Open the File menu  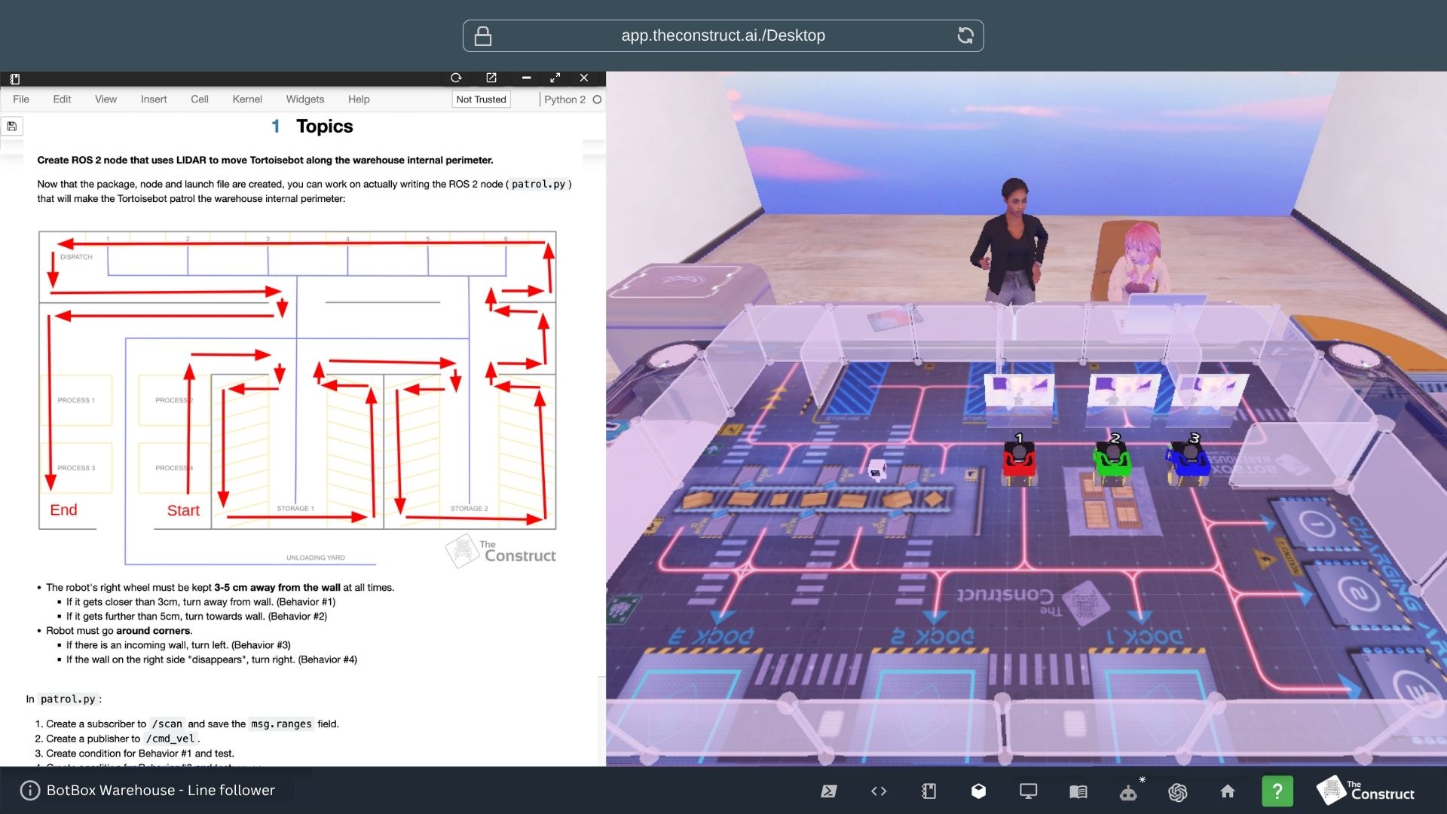pyautogui.click(x=21, y=99)
